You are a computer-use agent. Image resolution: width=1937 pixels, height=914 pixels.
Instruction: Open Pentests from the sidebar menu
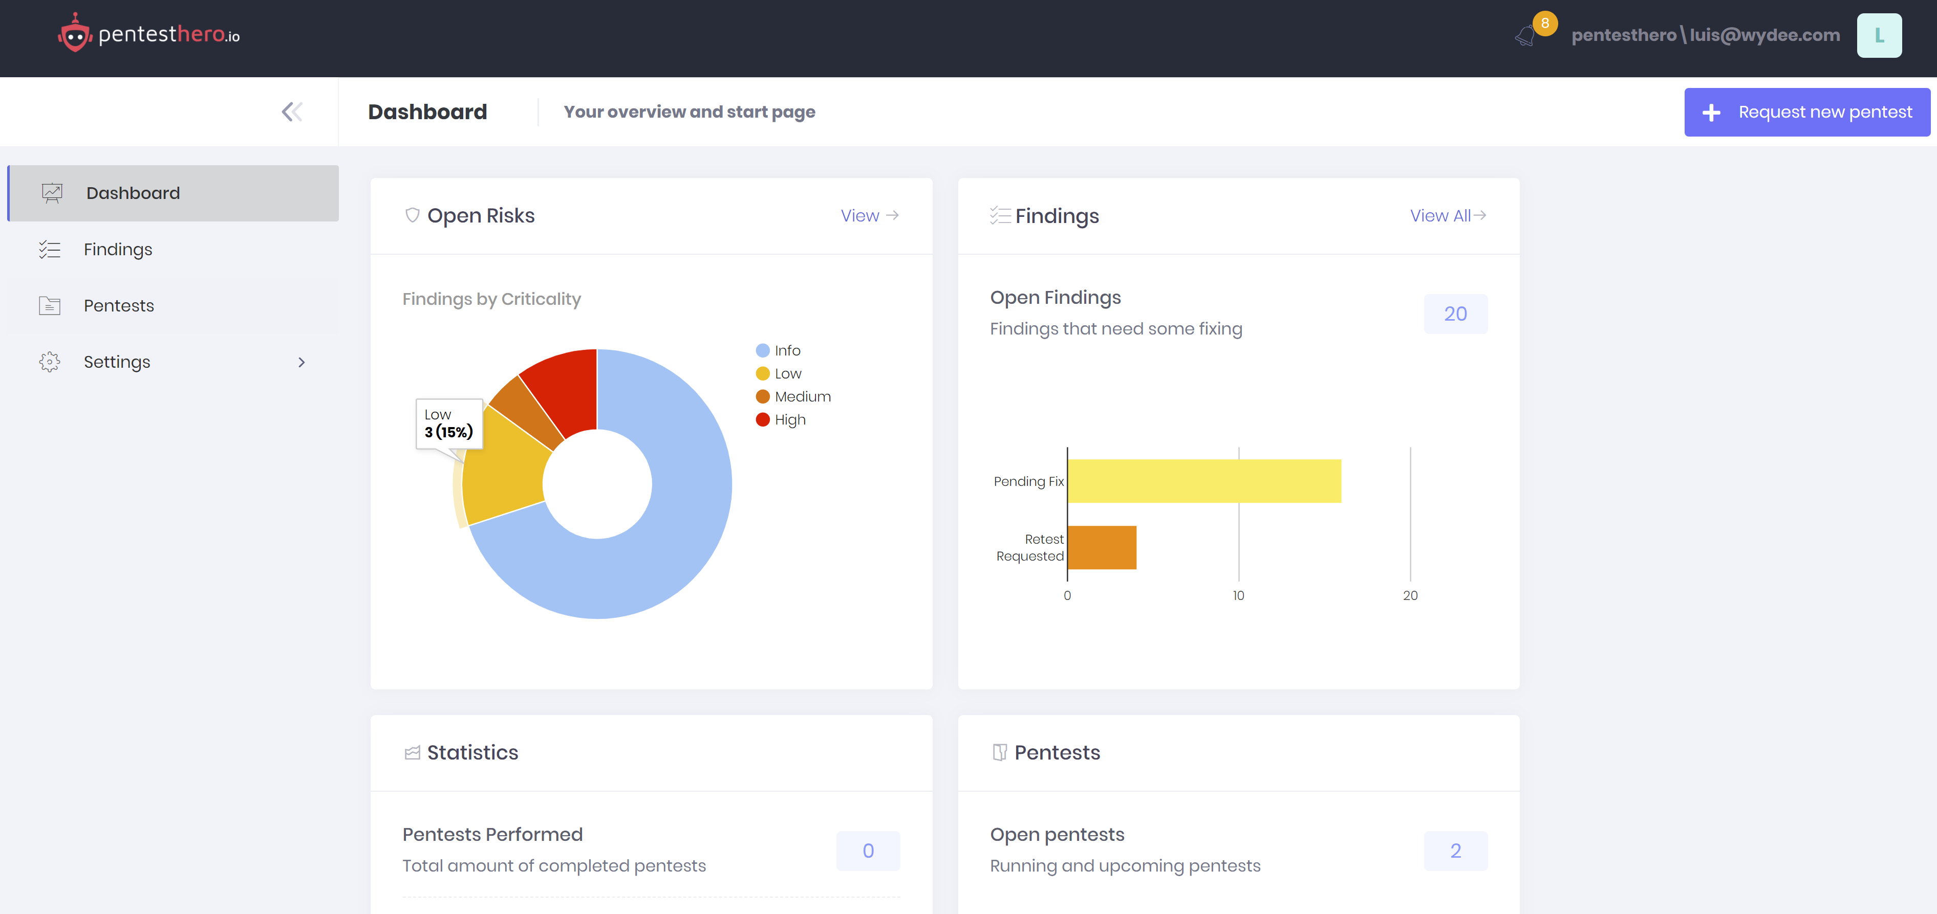119,306
